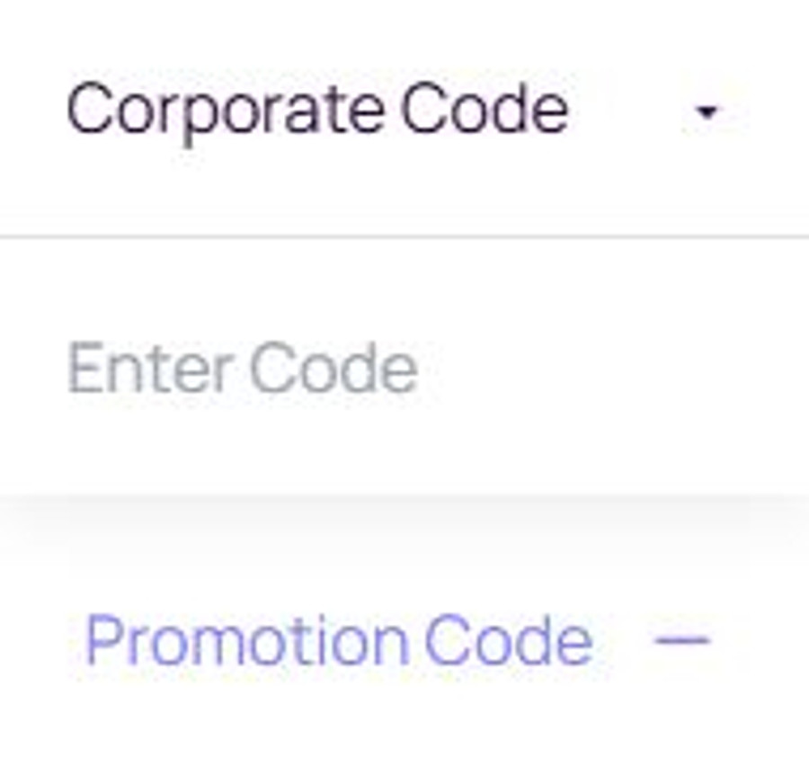Hide the Promotion Code panel using the dash
The height and width of the screenshot is (775, 809).
tap(682, 640)
